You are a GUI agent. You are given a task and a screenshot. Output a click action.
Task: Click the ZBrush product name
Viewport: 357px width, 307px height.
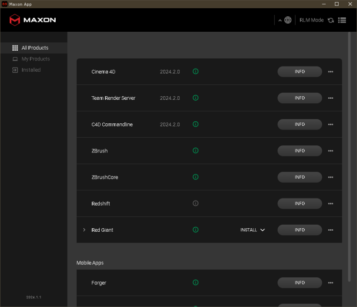(100, 151)
